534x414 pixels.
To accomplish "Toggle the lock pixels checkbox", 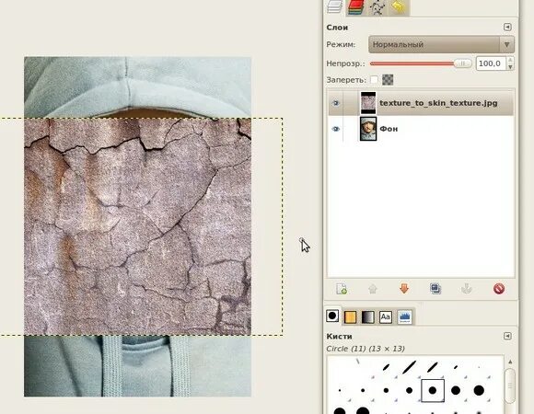I will click(374, 80).
